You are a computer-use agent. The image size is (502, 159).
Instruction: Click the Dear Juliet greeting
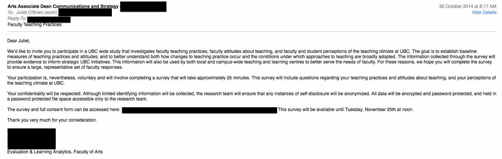19,40
